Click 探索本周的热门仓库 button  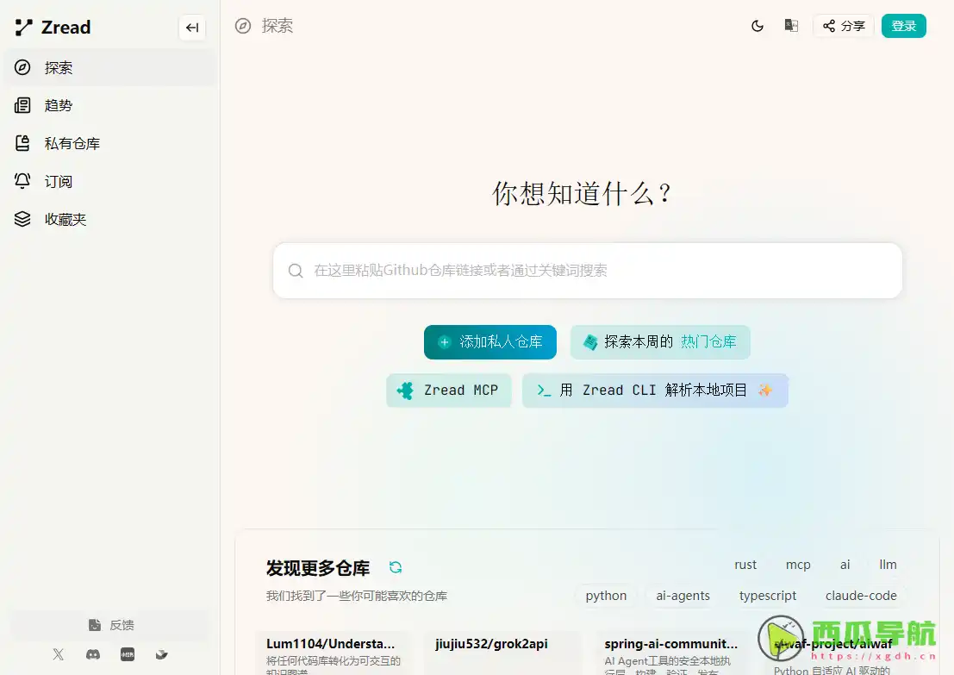(660, 342)
